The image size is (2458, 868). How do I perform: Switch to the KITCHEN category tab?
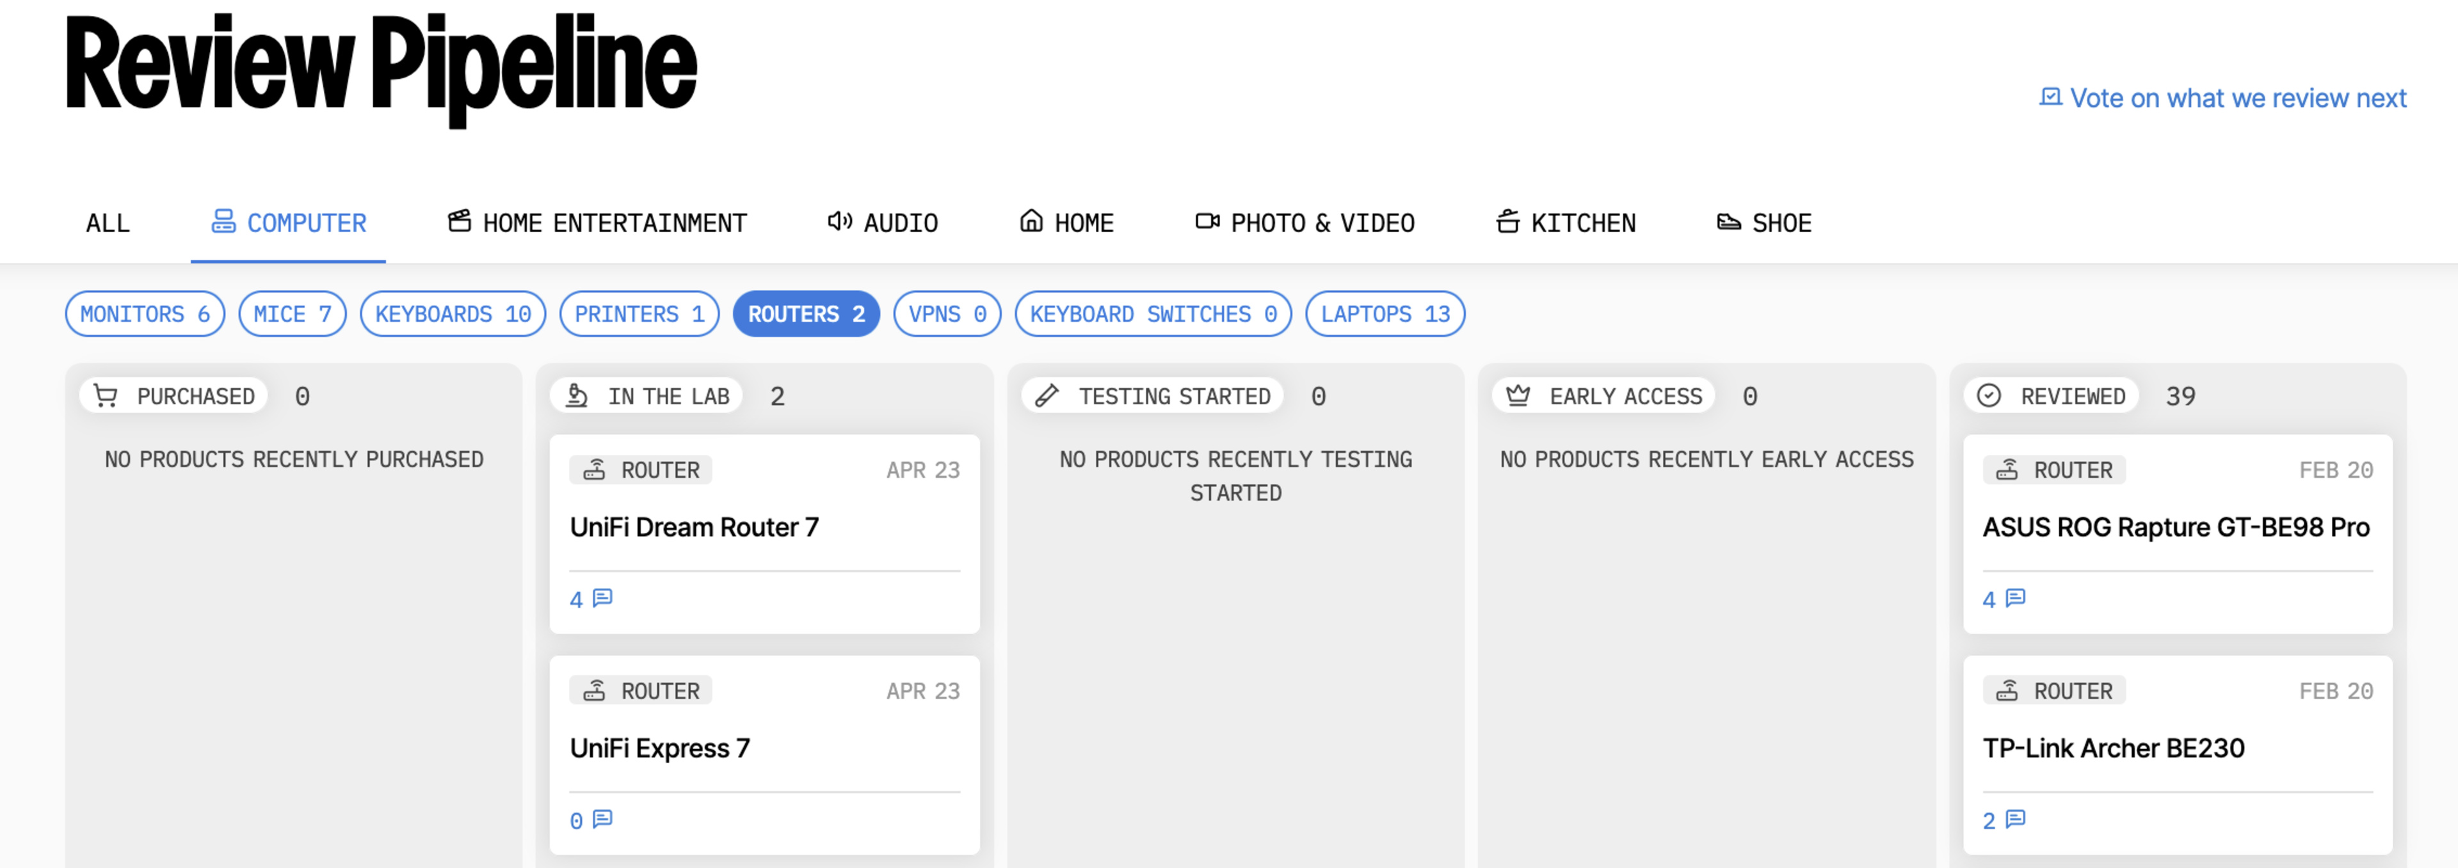click(x=1565, y=223)
